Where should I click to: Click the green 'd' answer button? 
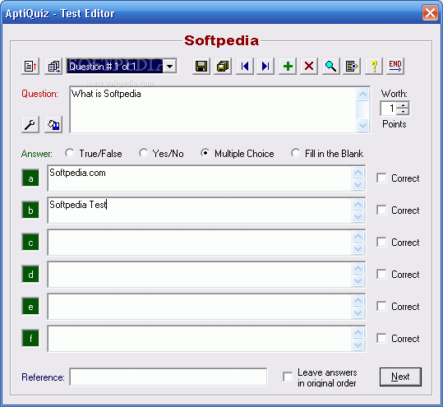pyautogui.click(x=30, y=274)
